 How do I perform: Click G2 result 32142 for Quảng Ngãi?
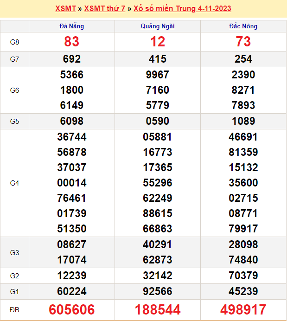coord(158,276)
